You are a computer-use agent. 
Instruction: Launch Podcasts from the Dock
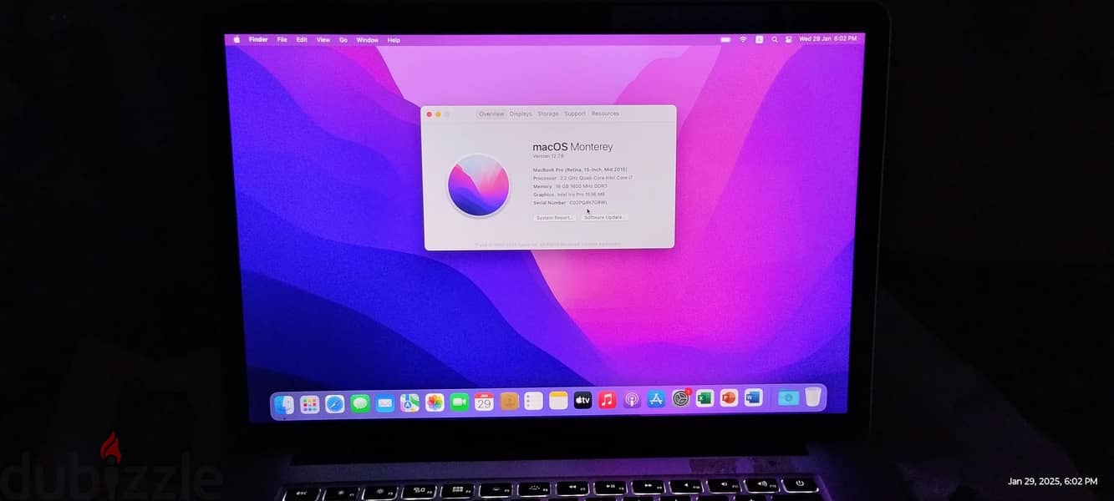click(x=632, y=400)
